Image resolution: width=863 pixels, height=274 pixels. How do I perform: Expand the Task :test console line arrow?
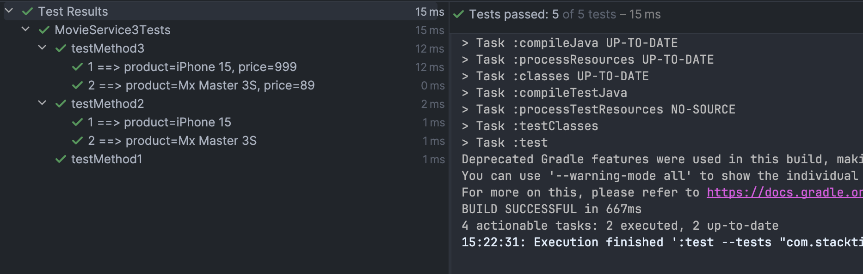(465, 143)
